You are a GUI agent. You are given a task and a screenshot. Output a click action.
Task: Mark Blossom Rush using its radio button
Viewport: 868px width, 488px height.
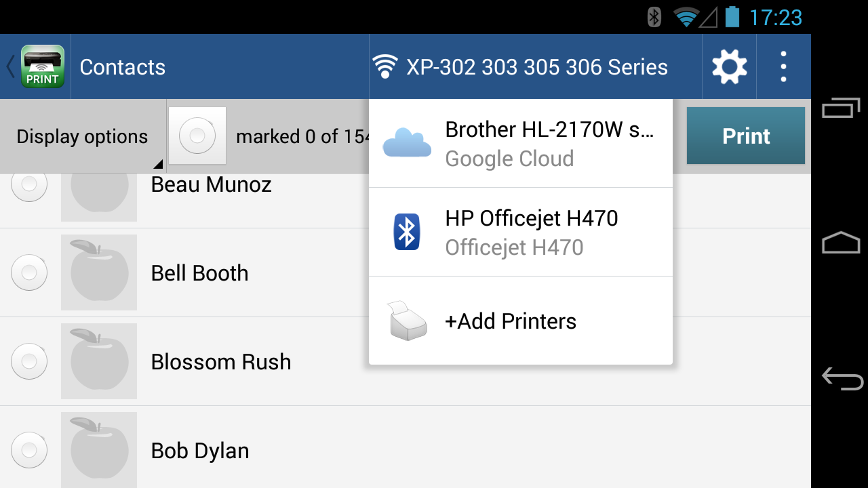coord(28,361)
